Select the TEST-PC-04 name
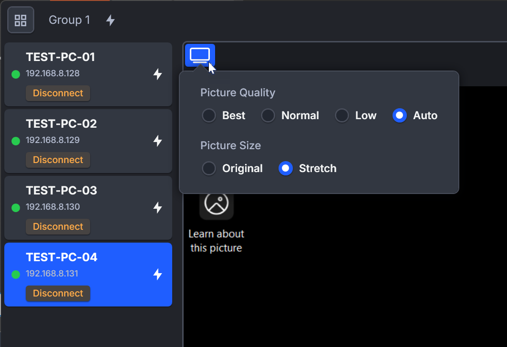Screen dimensions: 507x347 62,257
